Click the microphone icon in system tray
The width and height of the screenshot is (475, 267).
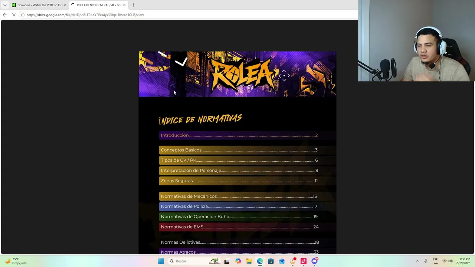pyautogui.click(x=426, y=261)
